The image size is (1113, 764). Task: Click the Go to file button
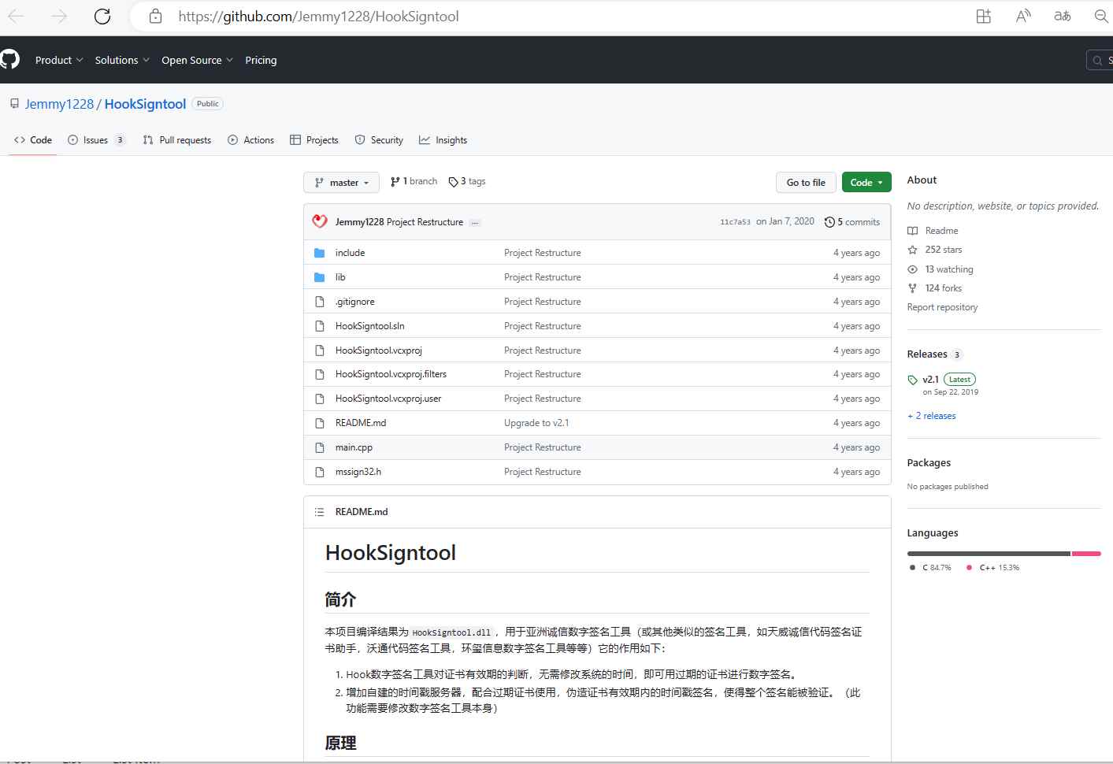coord(806,182)
